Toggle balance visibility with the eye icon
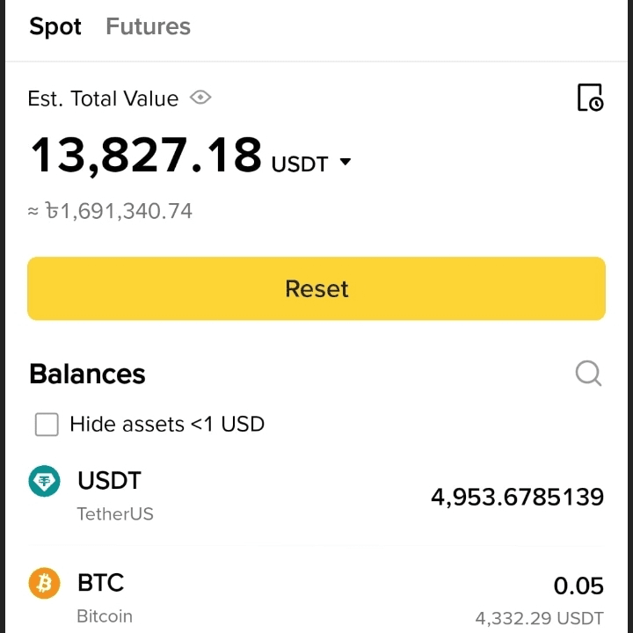Viewport: 633px width, 633px height. pos(200,98)
